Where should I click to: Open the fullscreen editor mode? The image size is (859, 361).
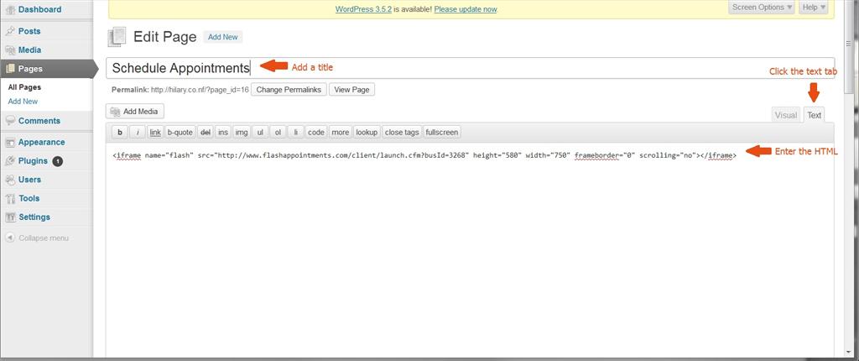pos(442,132)
